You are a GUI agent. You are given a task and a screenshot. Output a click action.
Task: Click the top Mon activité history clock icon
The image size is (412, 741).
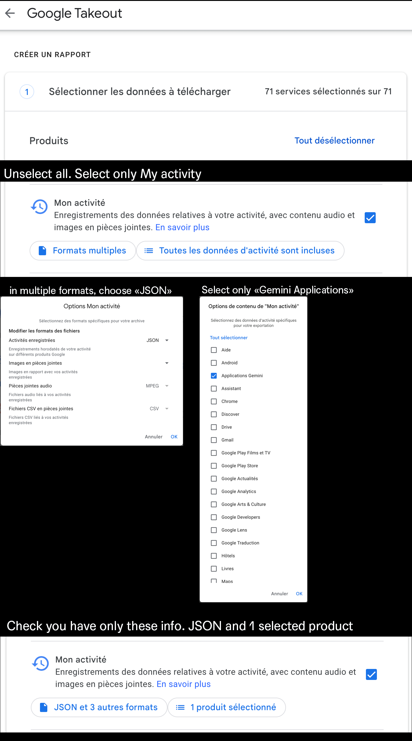click(39, 207)
